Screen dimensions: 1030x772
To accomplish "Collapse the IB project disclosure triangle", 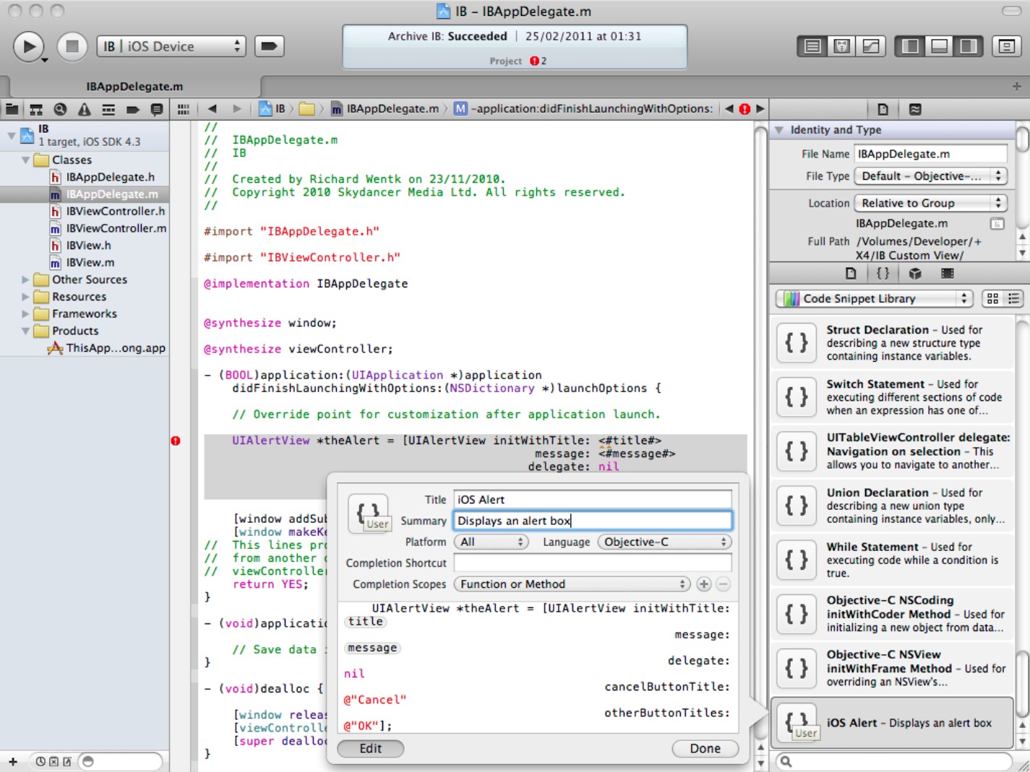I will point(11,135).
